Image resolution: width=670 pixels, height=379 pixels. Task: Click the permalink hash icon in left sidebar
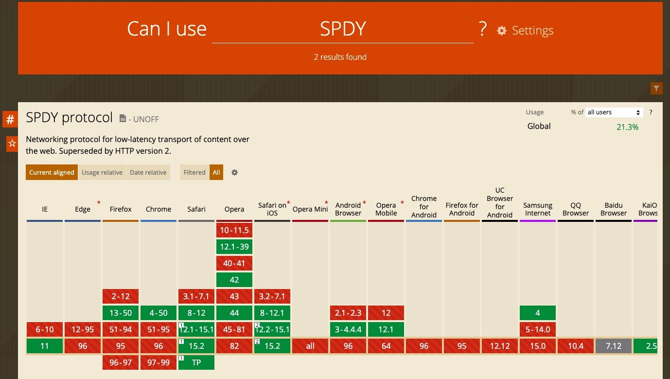coord(10,119)
